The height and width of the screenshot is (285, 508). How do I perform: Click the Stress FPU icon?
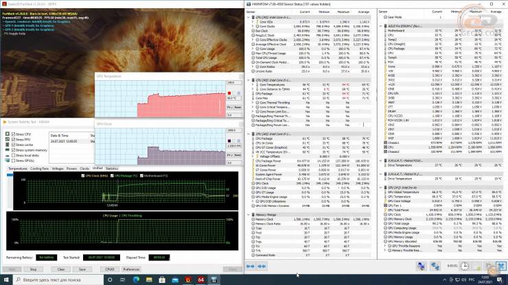coord(8,139)
